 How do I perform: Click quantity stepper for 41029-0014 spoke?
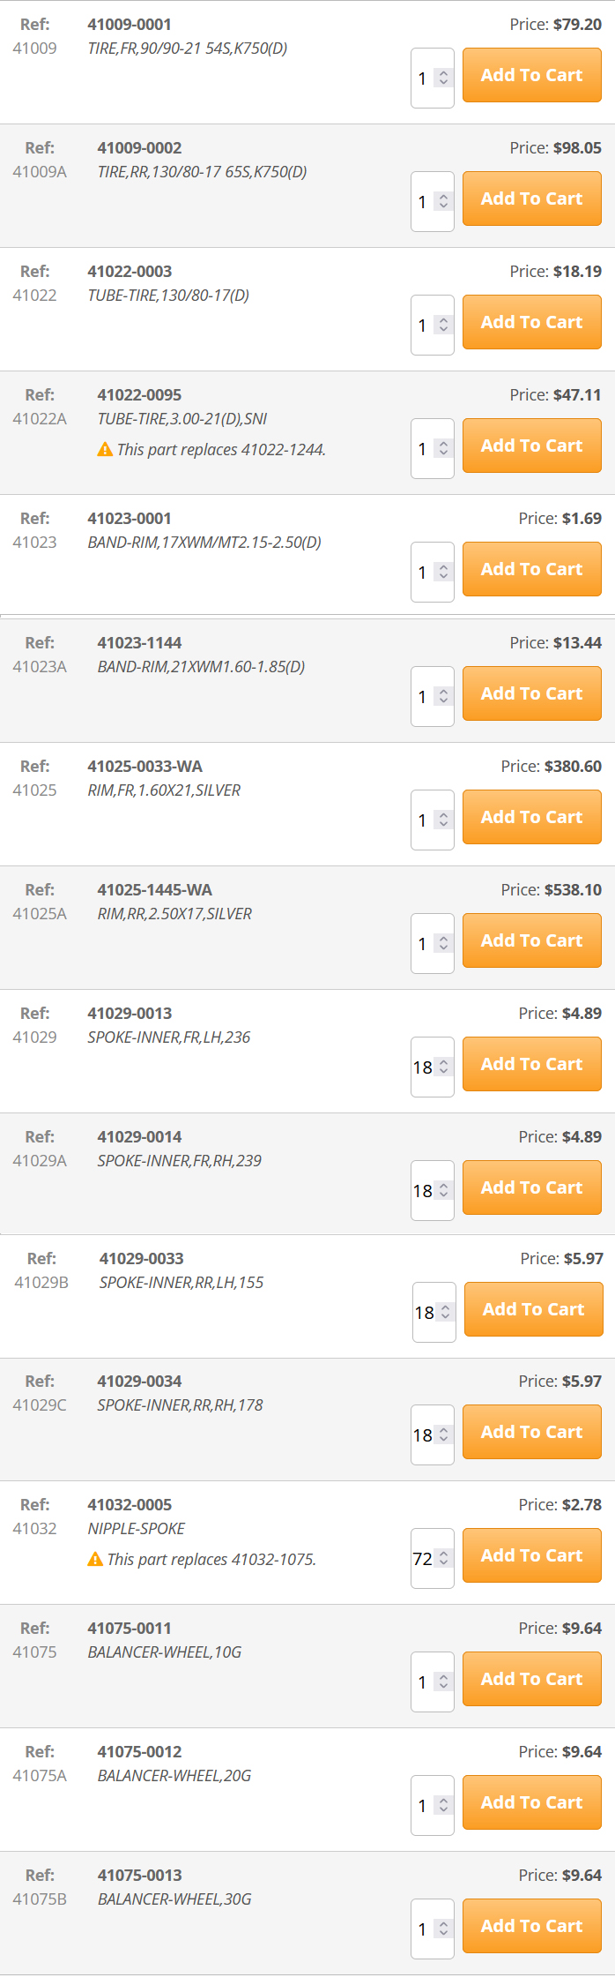click(443, 1190)
